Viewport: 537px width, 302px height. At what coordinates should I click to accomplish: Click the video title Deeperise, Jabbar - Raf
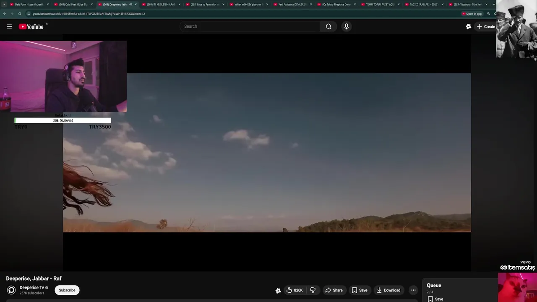[x=34, y=279]
